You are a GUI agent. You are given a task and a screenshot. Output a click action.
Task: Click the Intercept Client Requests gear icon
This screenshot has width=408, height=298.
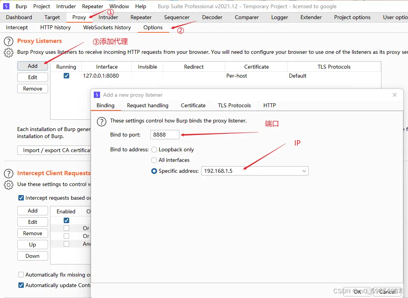8,184
